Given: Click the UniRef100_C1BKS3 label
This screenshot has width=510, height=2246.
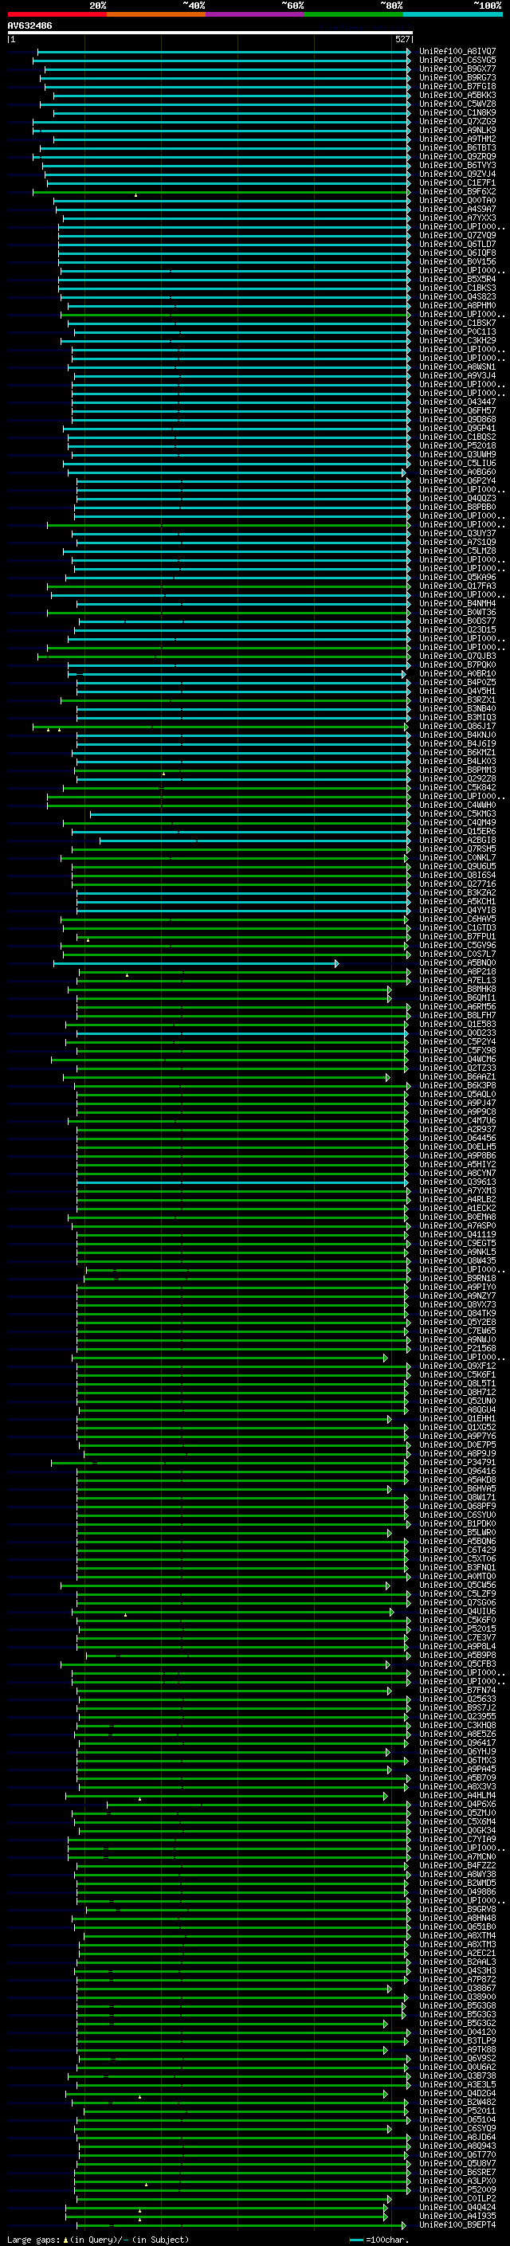Looking at the screenshot, I should pyautogui.click(x=457, y=288).
